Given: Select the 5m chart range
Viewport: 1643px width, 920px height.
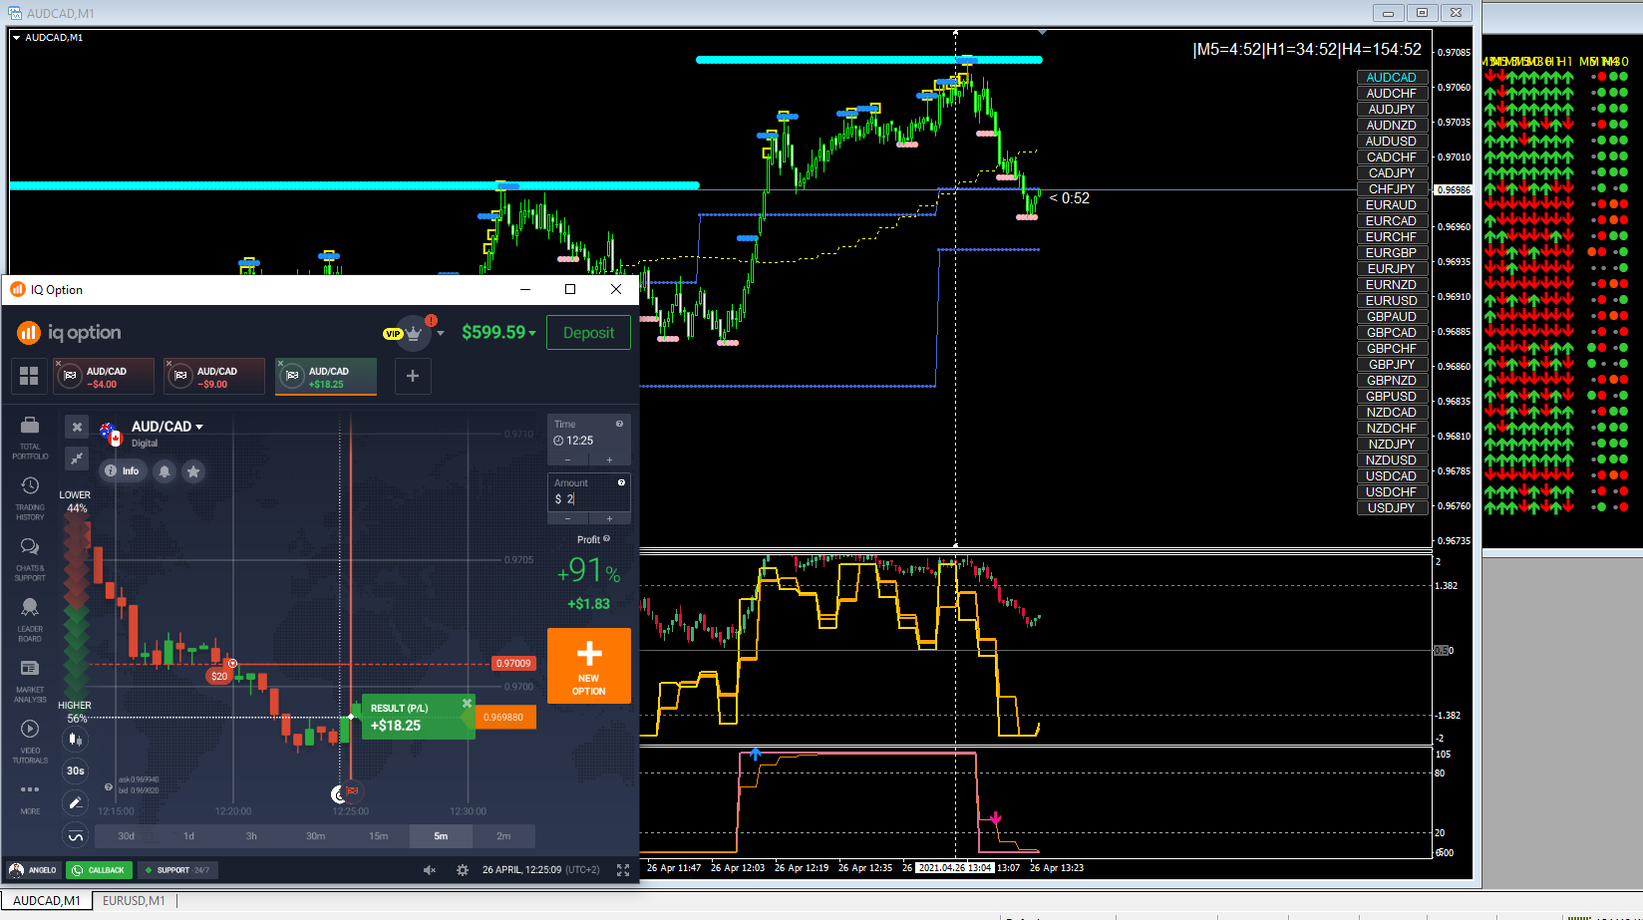Looking at the screenshot, I should 441,836.
